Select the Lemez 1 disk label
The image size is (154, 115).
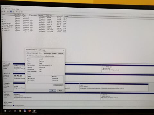(7, 73)
